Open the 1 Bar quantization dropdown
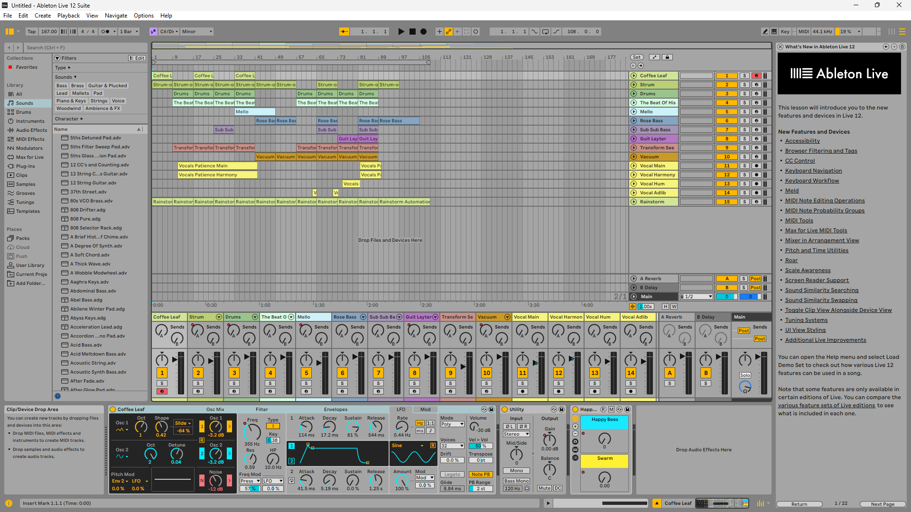The height and width of the screenshot is (512, 911). click(129, 32)
